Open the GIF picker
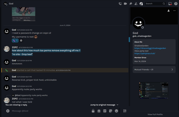The height and width of the screenshot is (117, 179). [x=105, y=111]
